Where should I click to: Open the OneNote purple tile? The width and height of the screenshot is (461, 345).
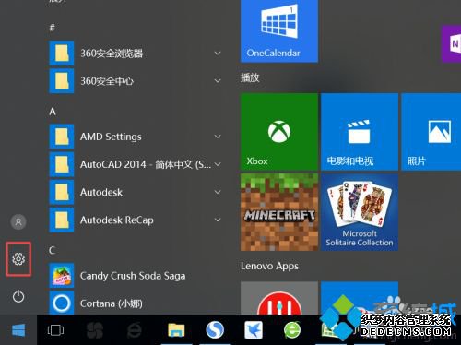coord(451,44)
